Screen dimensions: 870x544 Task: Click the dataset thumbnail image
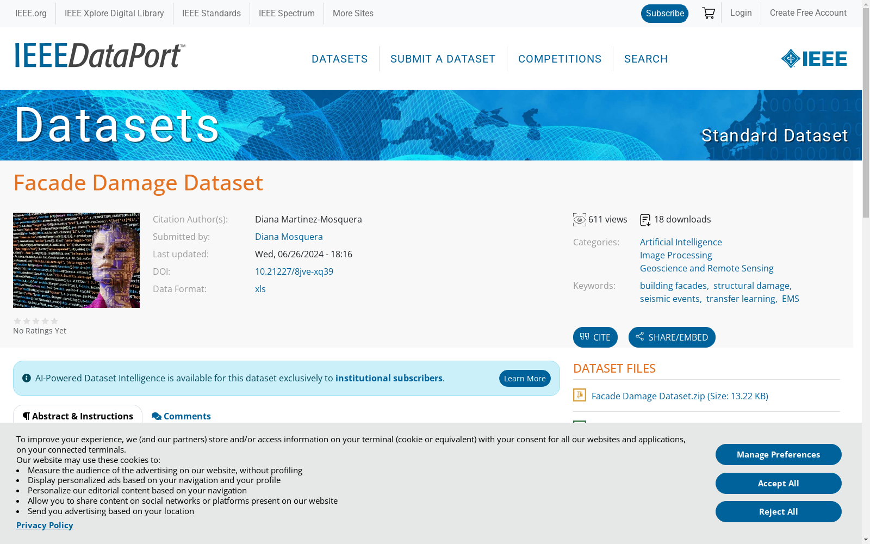point(76,260)
